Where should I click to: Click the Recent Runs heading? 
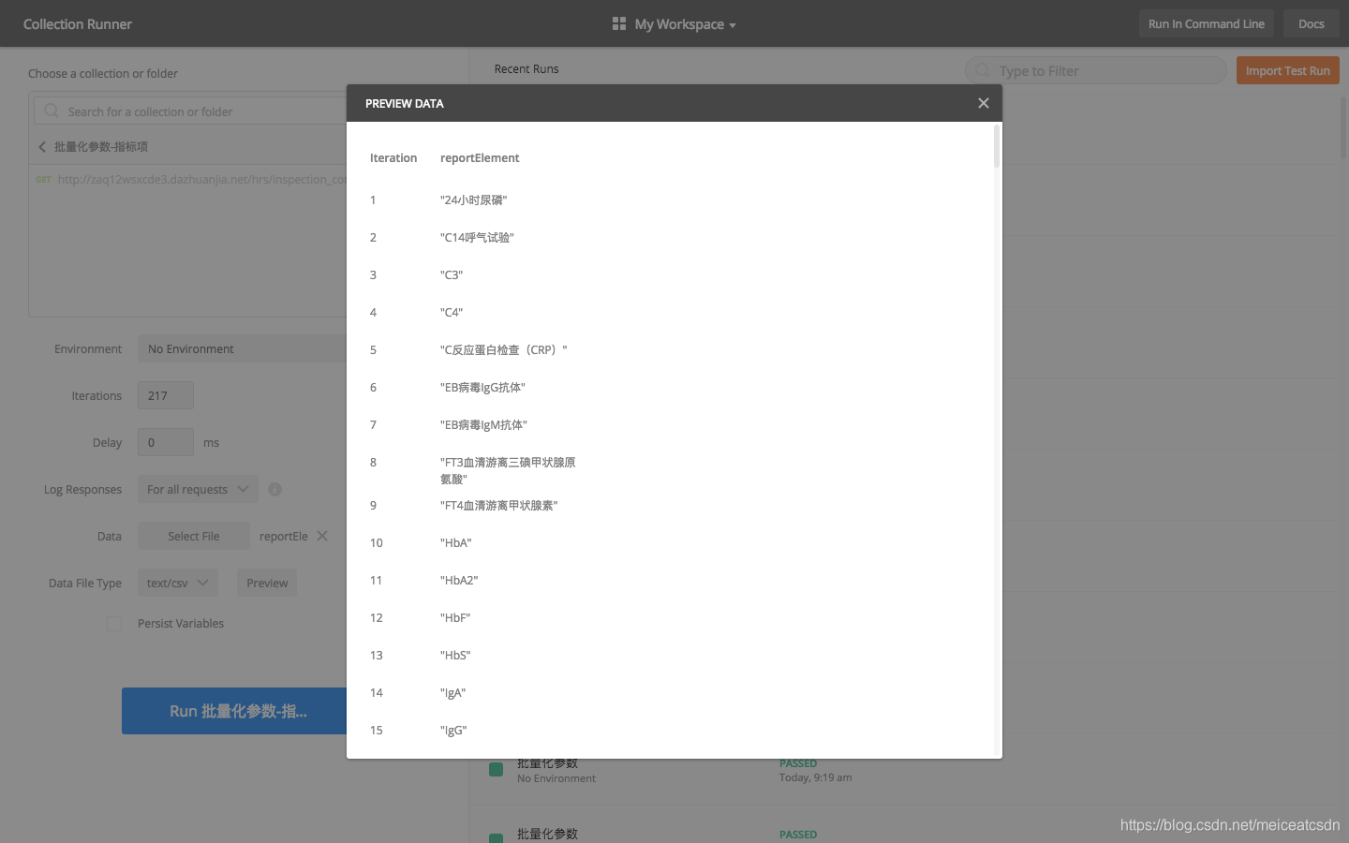tap(526, 68)
